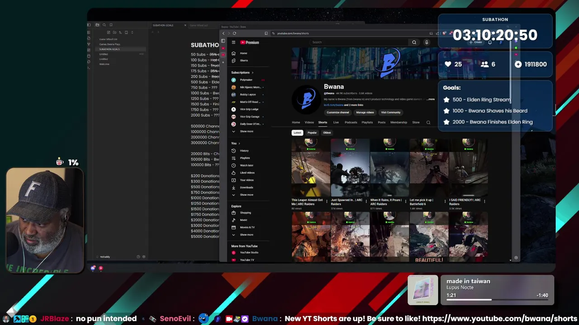Image resolution: width=579 pixels, height=325 pixels.
Task: Expand Show more under Subscriptions
Action: click(246, 131)
